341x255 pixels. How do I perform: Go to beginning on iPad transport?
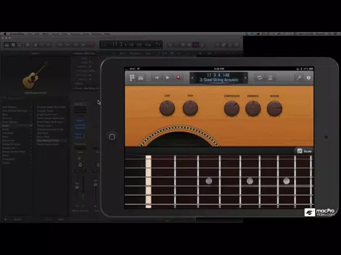tap(156, 78)
